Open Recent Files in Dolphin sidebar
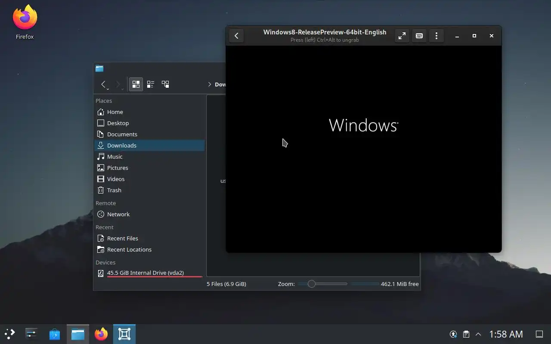 pyautogui.click(x=149, y=238)
